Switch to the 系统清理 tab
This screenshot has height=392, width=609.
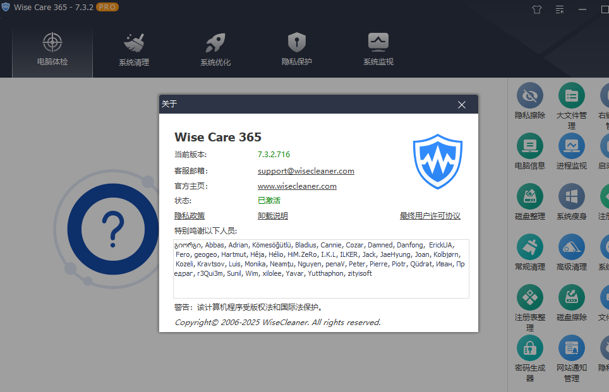point(134,50)
